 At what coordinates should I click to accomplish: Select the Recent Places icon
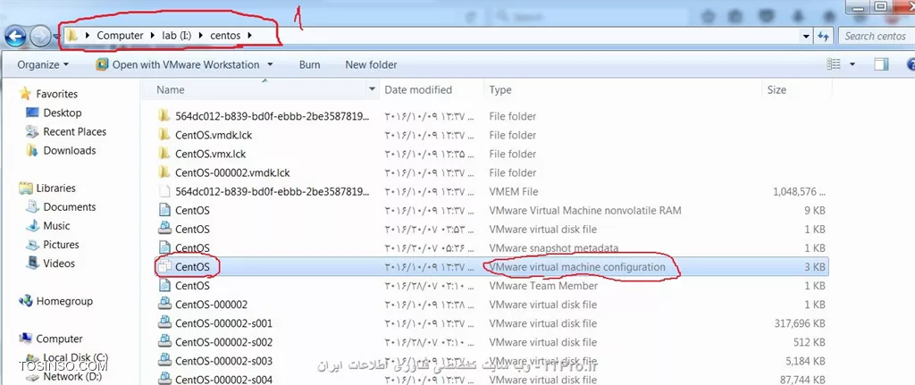pos(33,132)
